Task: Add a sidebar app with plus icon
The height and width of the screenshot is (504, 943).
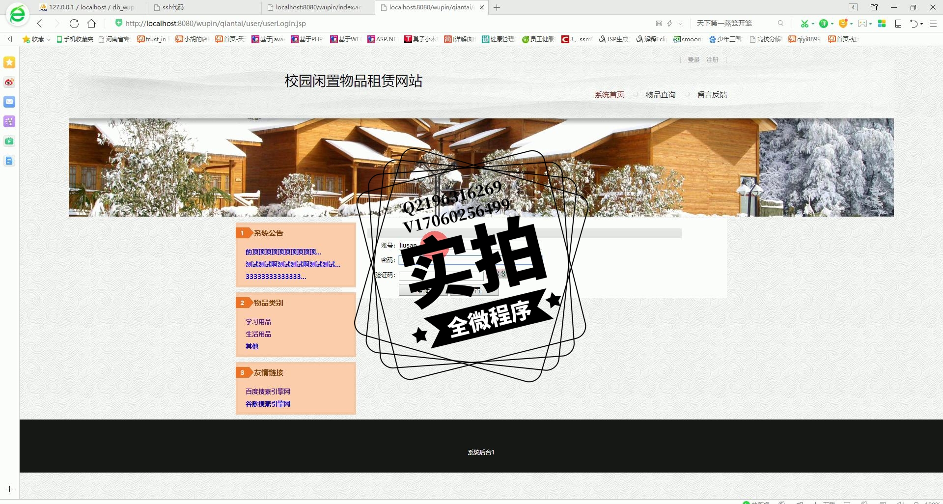Action: pyautogui.click(x=9, y=489)
